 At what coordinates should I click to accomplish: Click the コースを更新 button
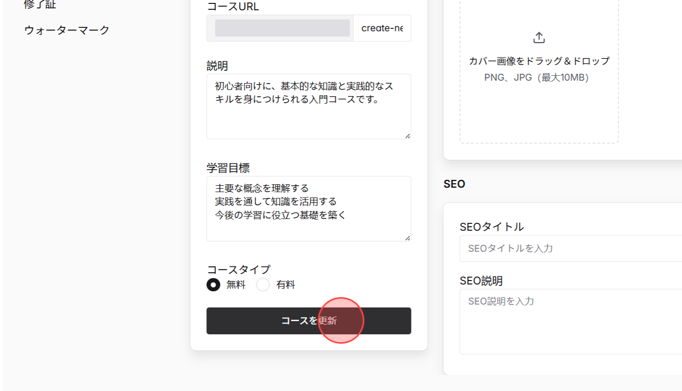[x=308, y=321]
